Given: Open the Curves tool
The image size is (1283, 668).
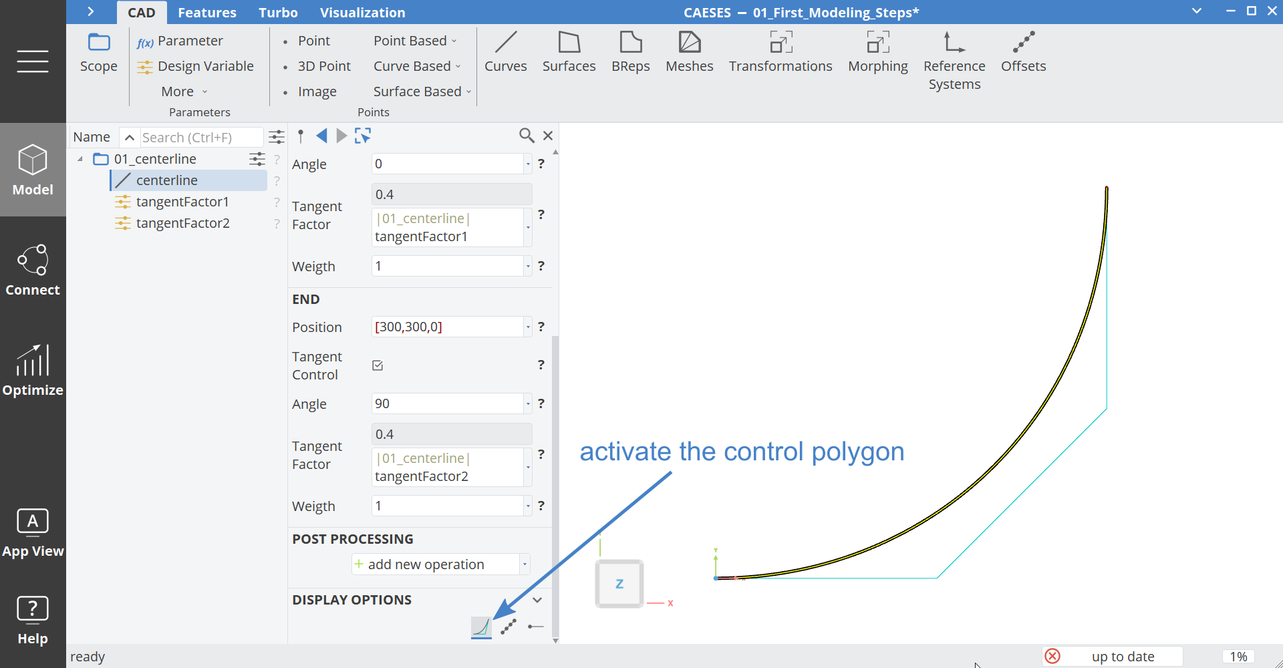Looking at the screenshot, I should 506,52.
